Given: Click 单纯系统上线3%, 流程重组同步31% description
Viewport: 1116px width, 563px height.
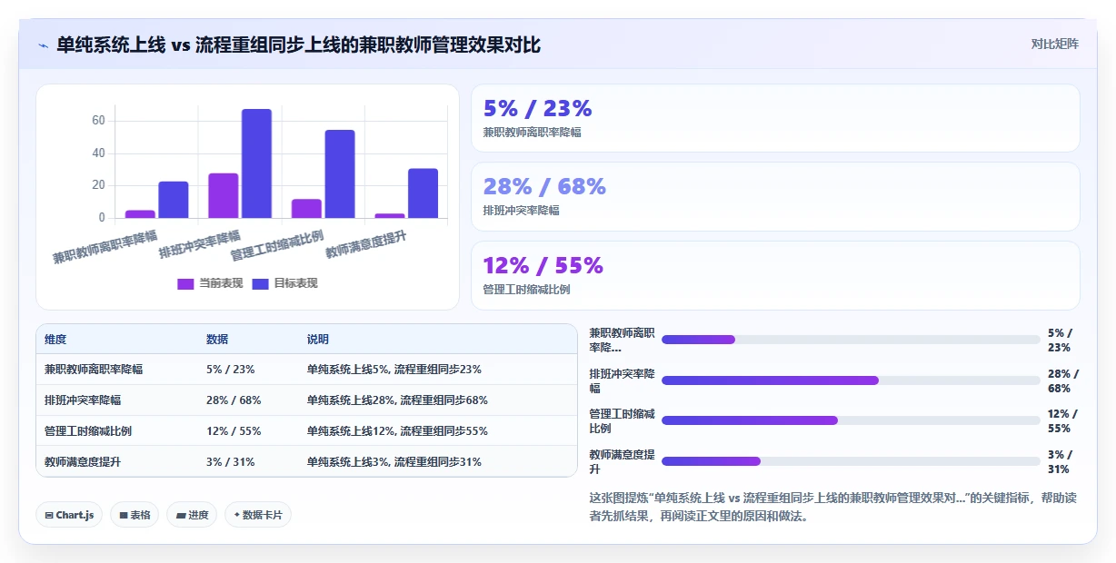Looking at the screenshot, I should coord(394,462).
